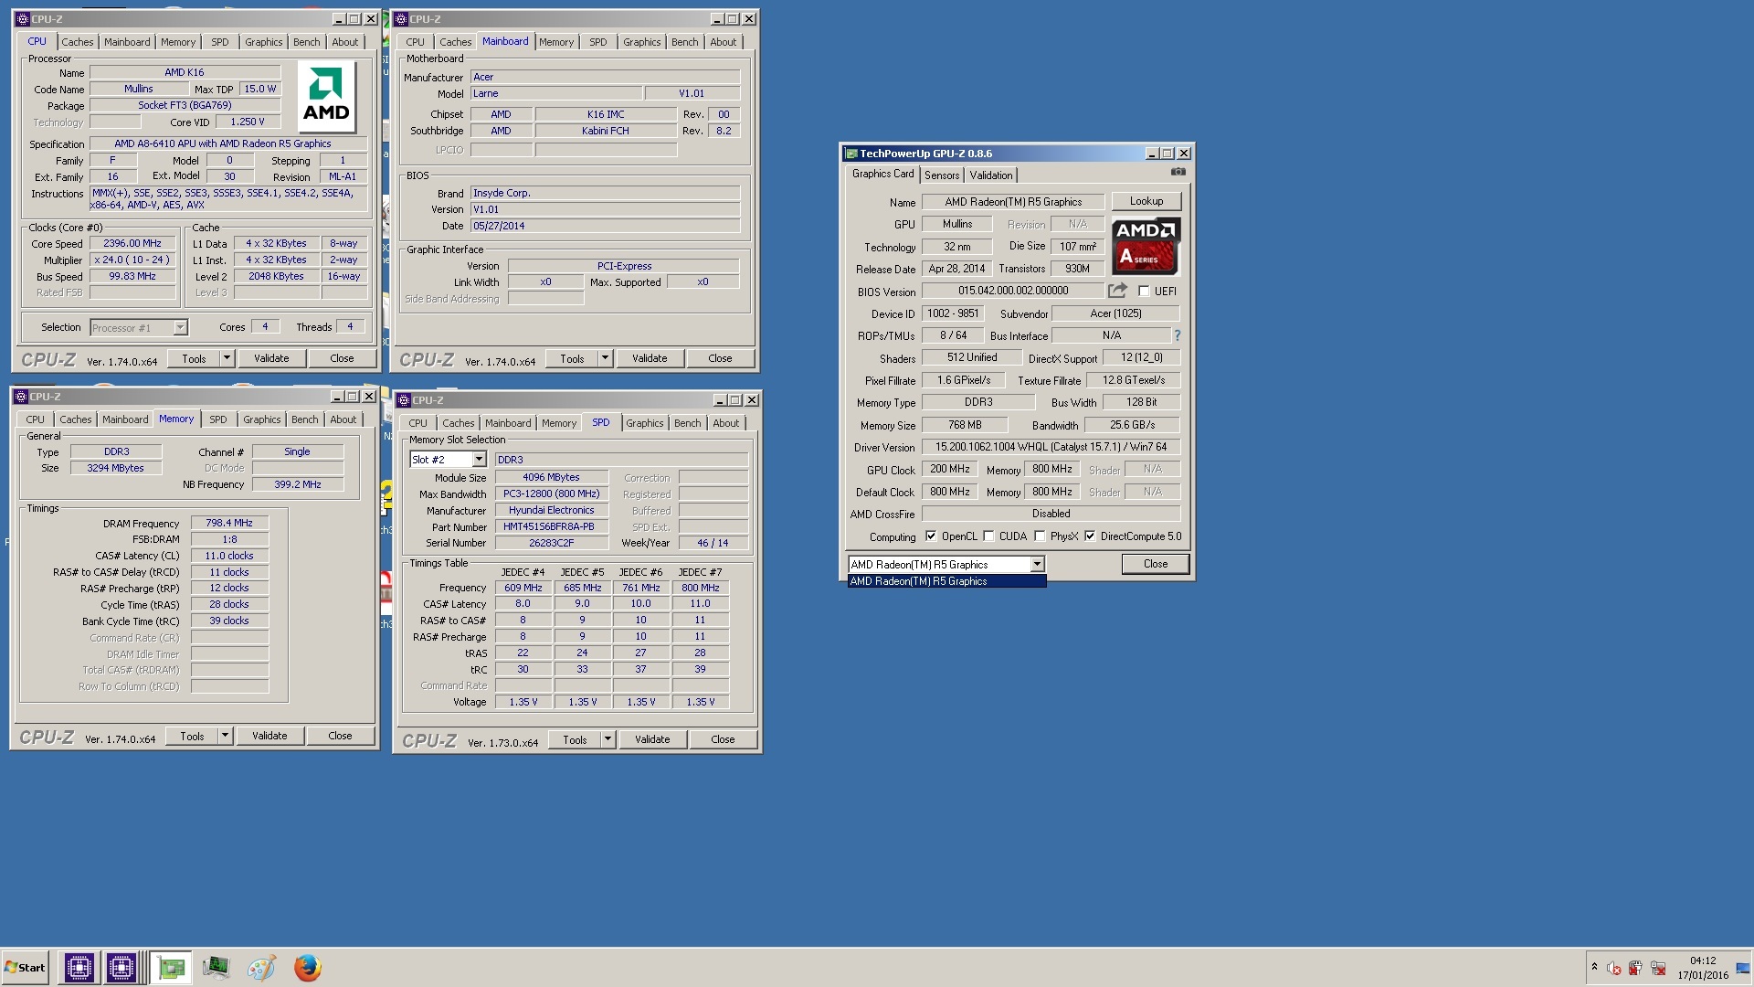1754x987 pixels.
Task: Click the GPU Name field in GPU-Z
Action: (1013, 202)
